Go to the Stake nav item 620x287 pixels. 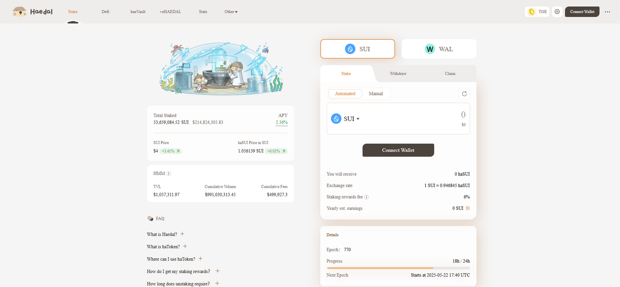tap(73, 12)
